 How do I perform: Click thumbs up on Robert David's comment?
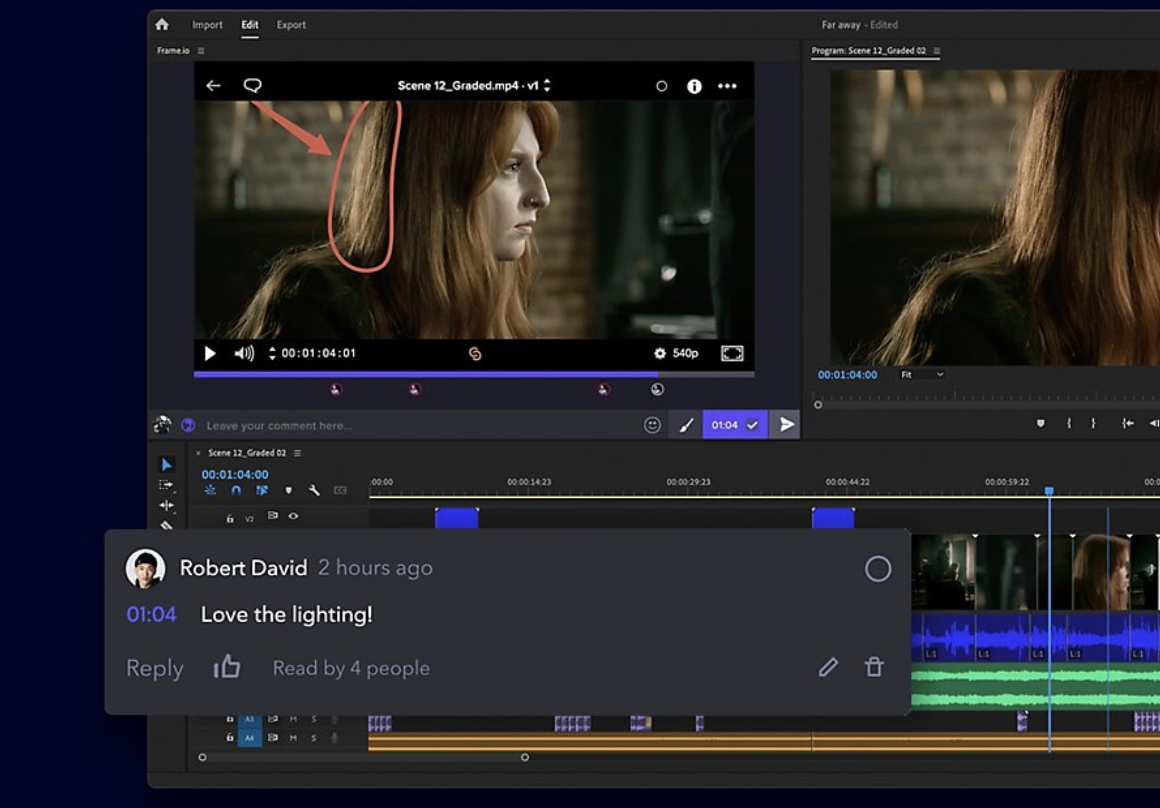pos(227,667)
